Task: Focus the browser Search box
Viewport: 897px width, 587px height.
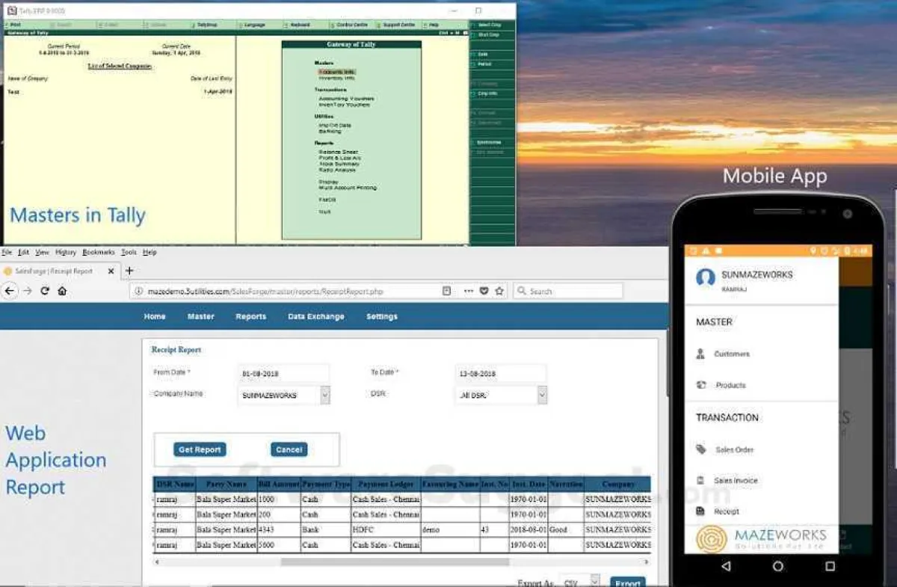Action: [567, 291]
